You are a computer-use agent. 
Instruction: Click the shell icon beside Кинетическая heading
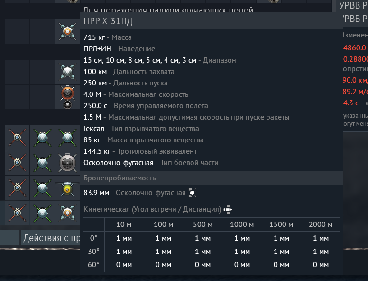tap(228, 209)
